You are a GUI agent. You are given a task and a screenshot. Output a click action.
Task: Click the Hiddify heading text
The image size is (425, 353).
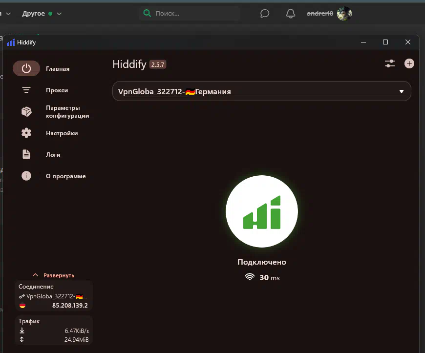(x=129, y=64)
